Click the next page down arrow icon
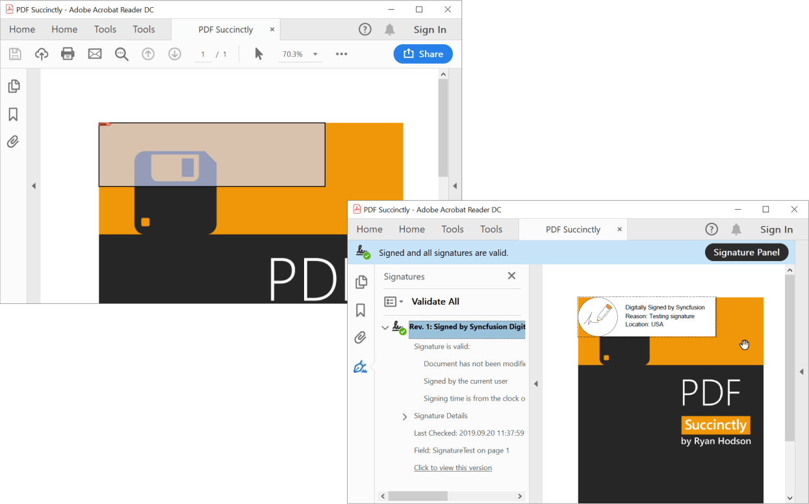809x504 pixels. (174, 54)
